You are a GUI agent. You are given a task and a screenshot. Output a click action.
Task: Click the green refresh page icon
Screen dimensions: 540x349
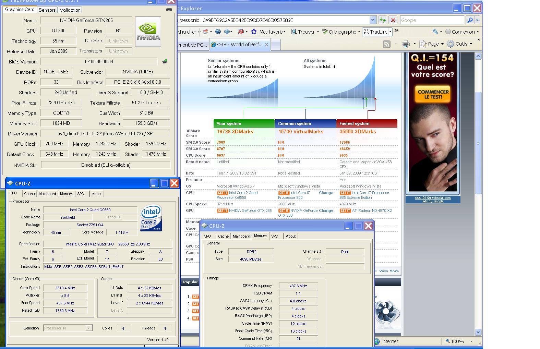click(x=383, y=20)
